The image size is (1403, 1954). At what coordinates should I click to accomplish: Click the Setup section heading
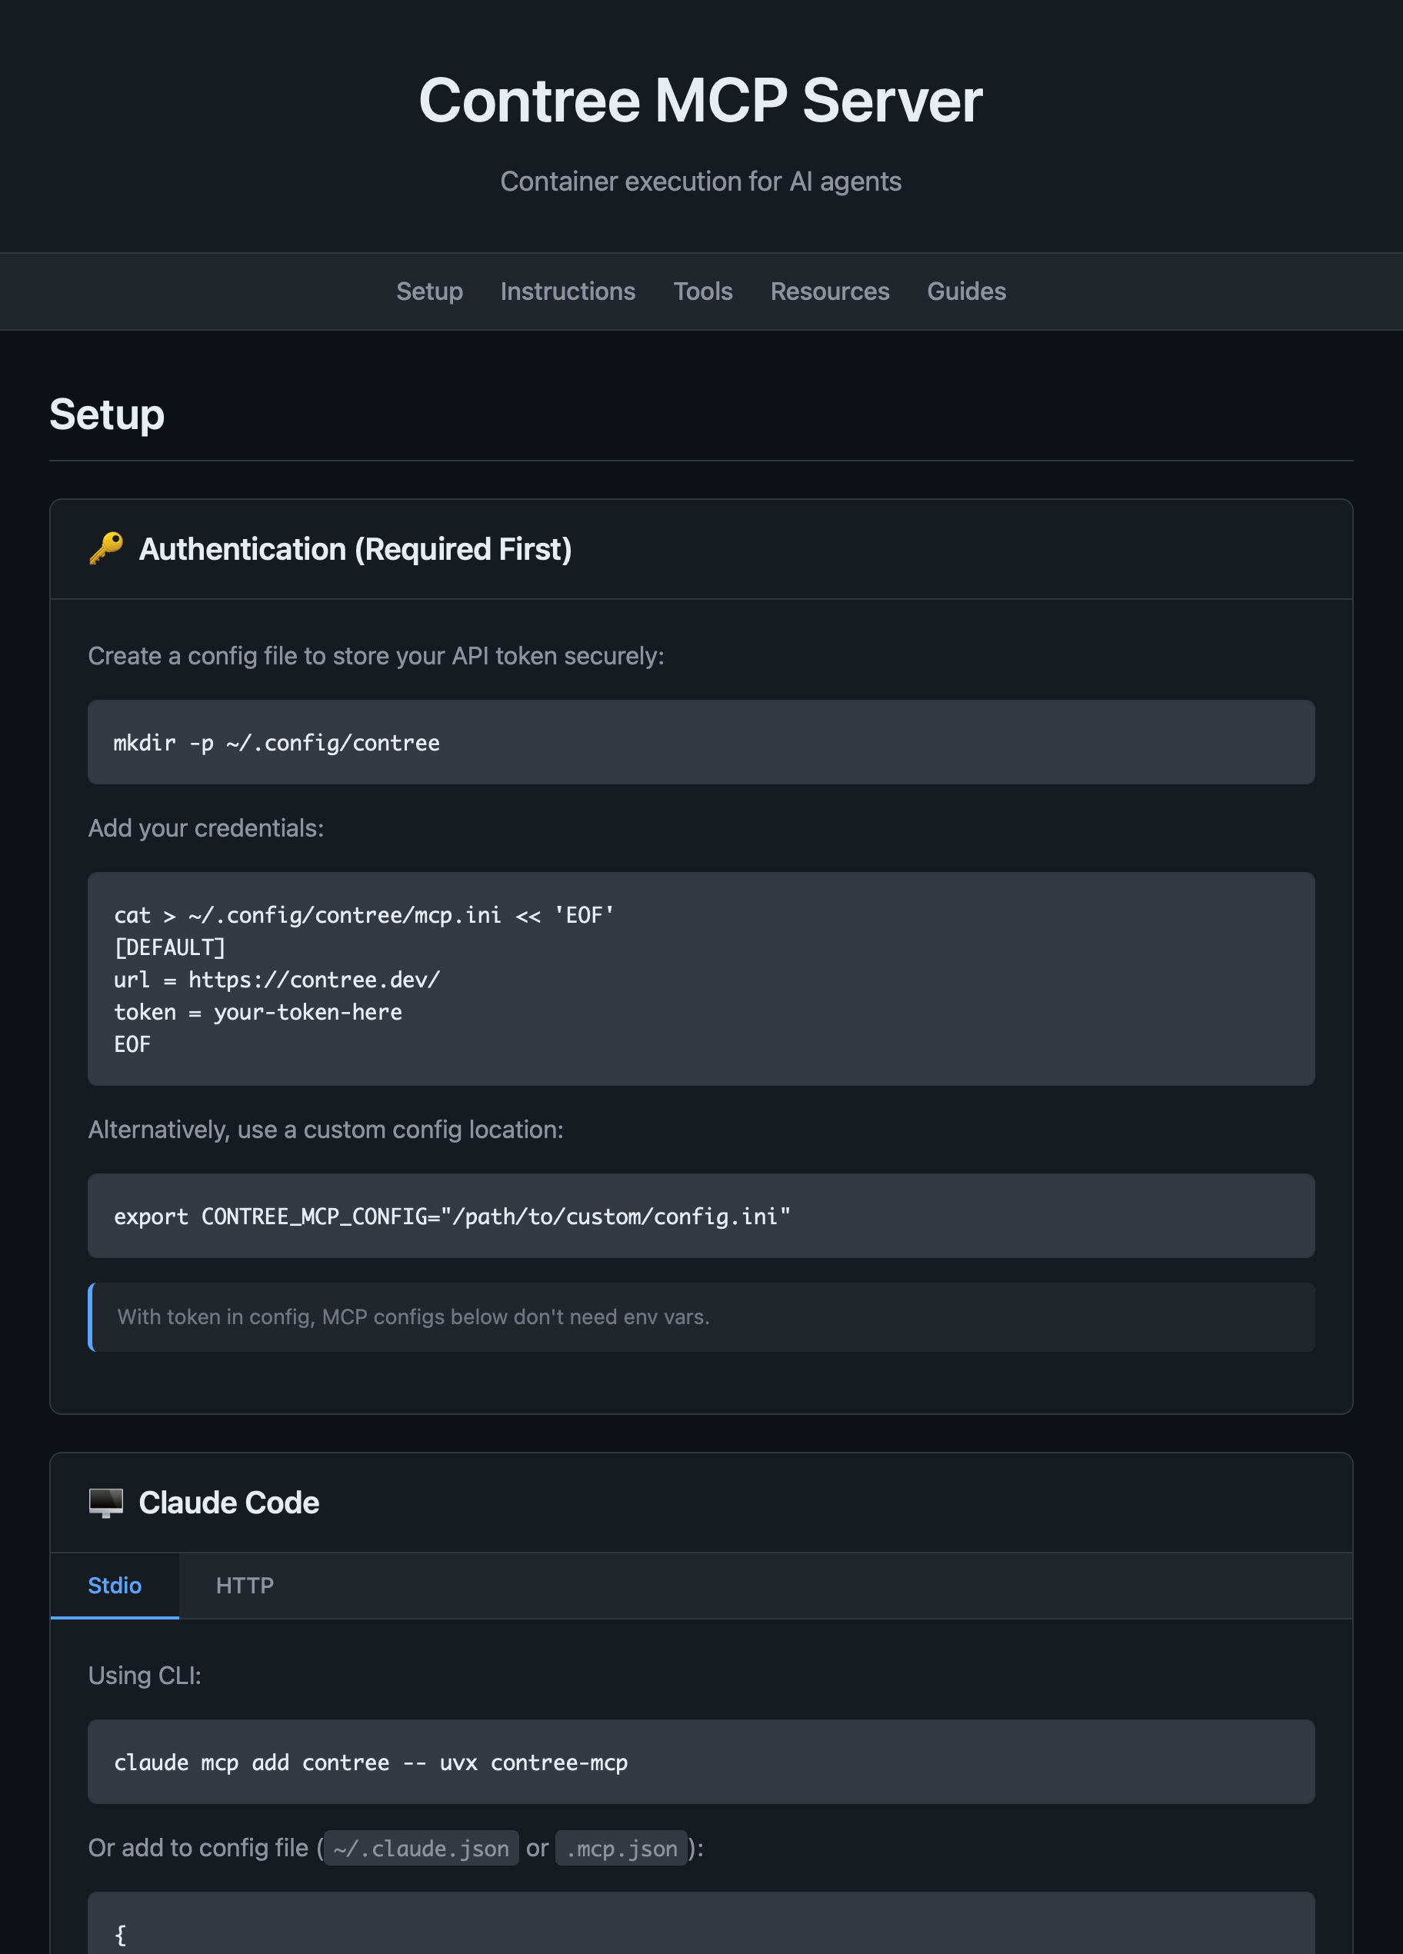point(107,414)
